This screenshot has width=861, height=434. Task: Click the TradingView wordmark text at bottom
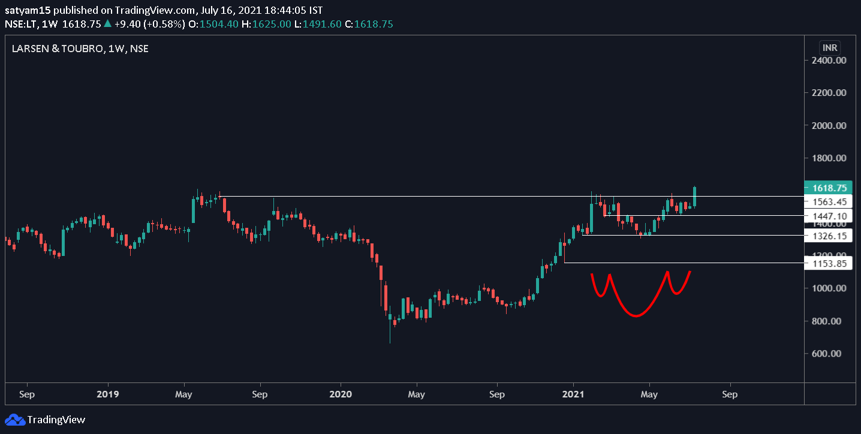coord(56,420)
